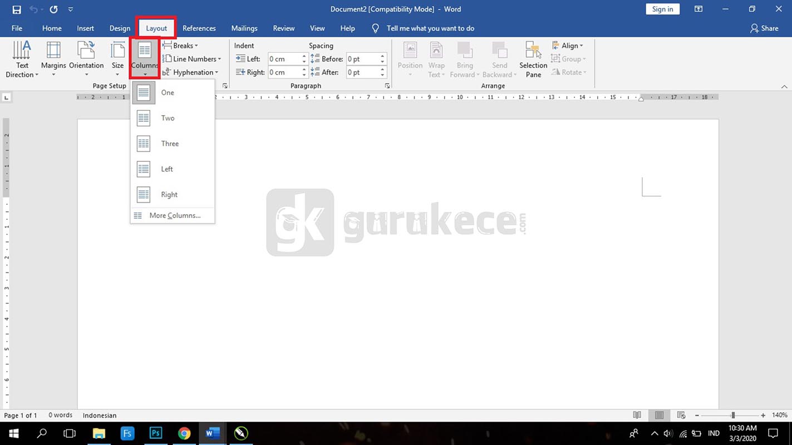Click the Wrap Text icon
The image size is (792, 445).
(436, 58)
